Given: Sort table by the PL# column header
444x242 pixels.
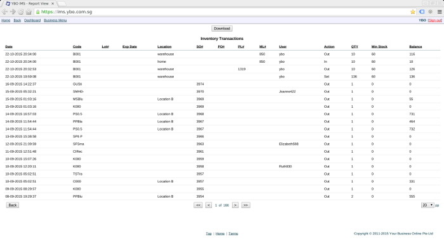Looking at the screenshot, I should click(x=241, y=47).
